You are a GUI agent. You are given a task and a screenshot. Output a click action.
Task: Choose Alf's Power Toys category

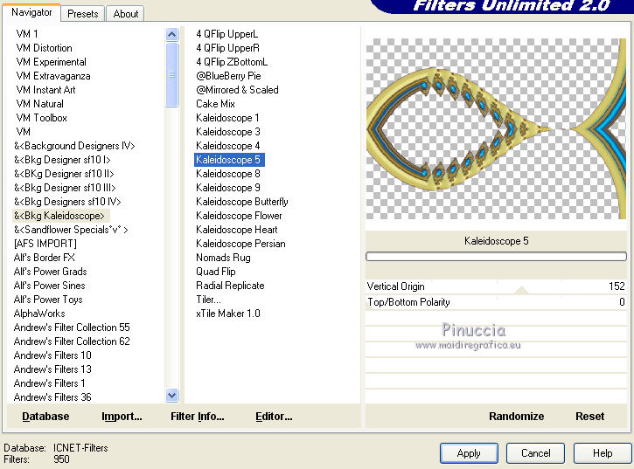(48, 300)
